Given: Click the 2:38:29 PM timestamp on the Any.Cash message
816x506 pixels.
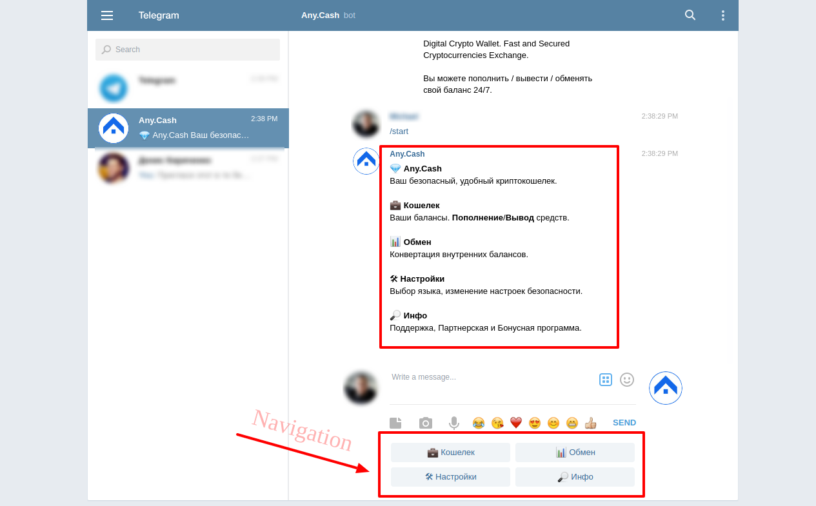Looking at the screenshot, I should coord(660,154).
